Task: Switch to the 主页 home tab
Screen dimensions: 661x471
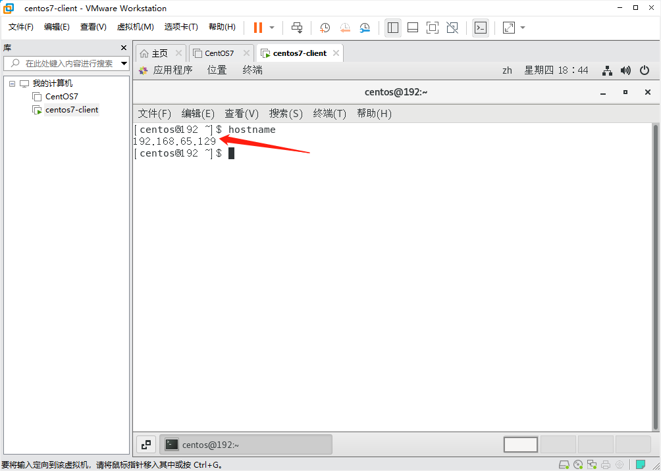Action: point(160,53)
